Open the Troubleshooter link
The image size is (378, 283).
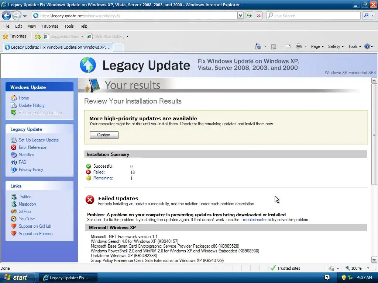click(254, 220)
